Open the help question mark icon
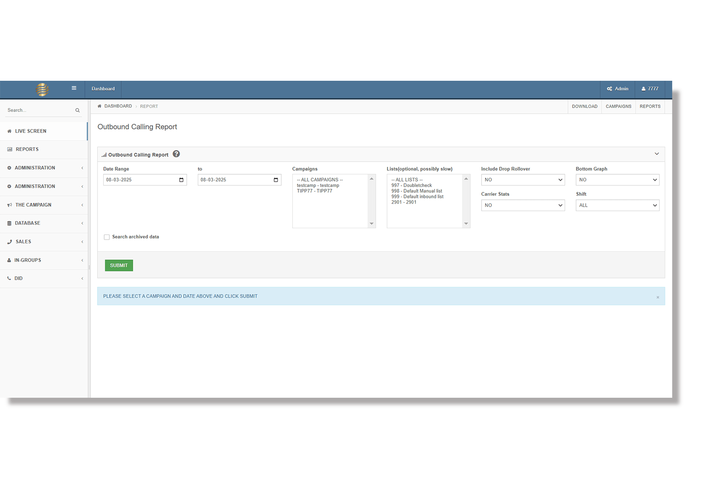The image size is (703, 493). click(176, 154)
